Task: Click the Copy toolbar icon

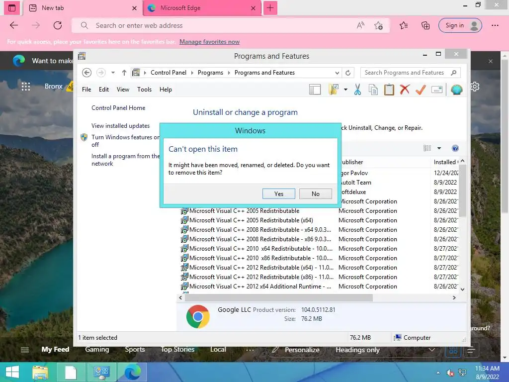Action: (x=373, y=90)
